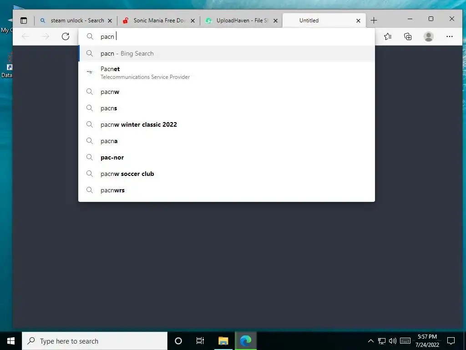Screen dimensions: 466x350
Task: Open File Explorer from the taskbar
Action: (223, 341)
